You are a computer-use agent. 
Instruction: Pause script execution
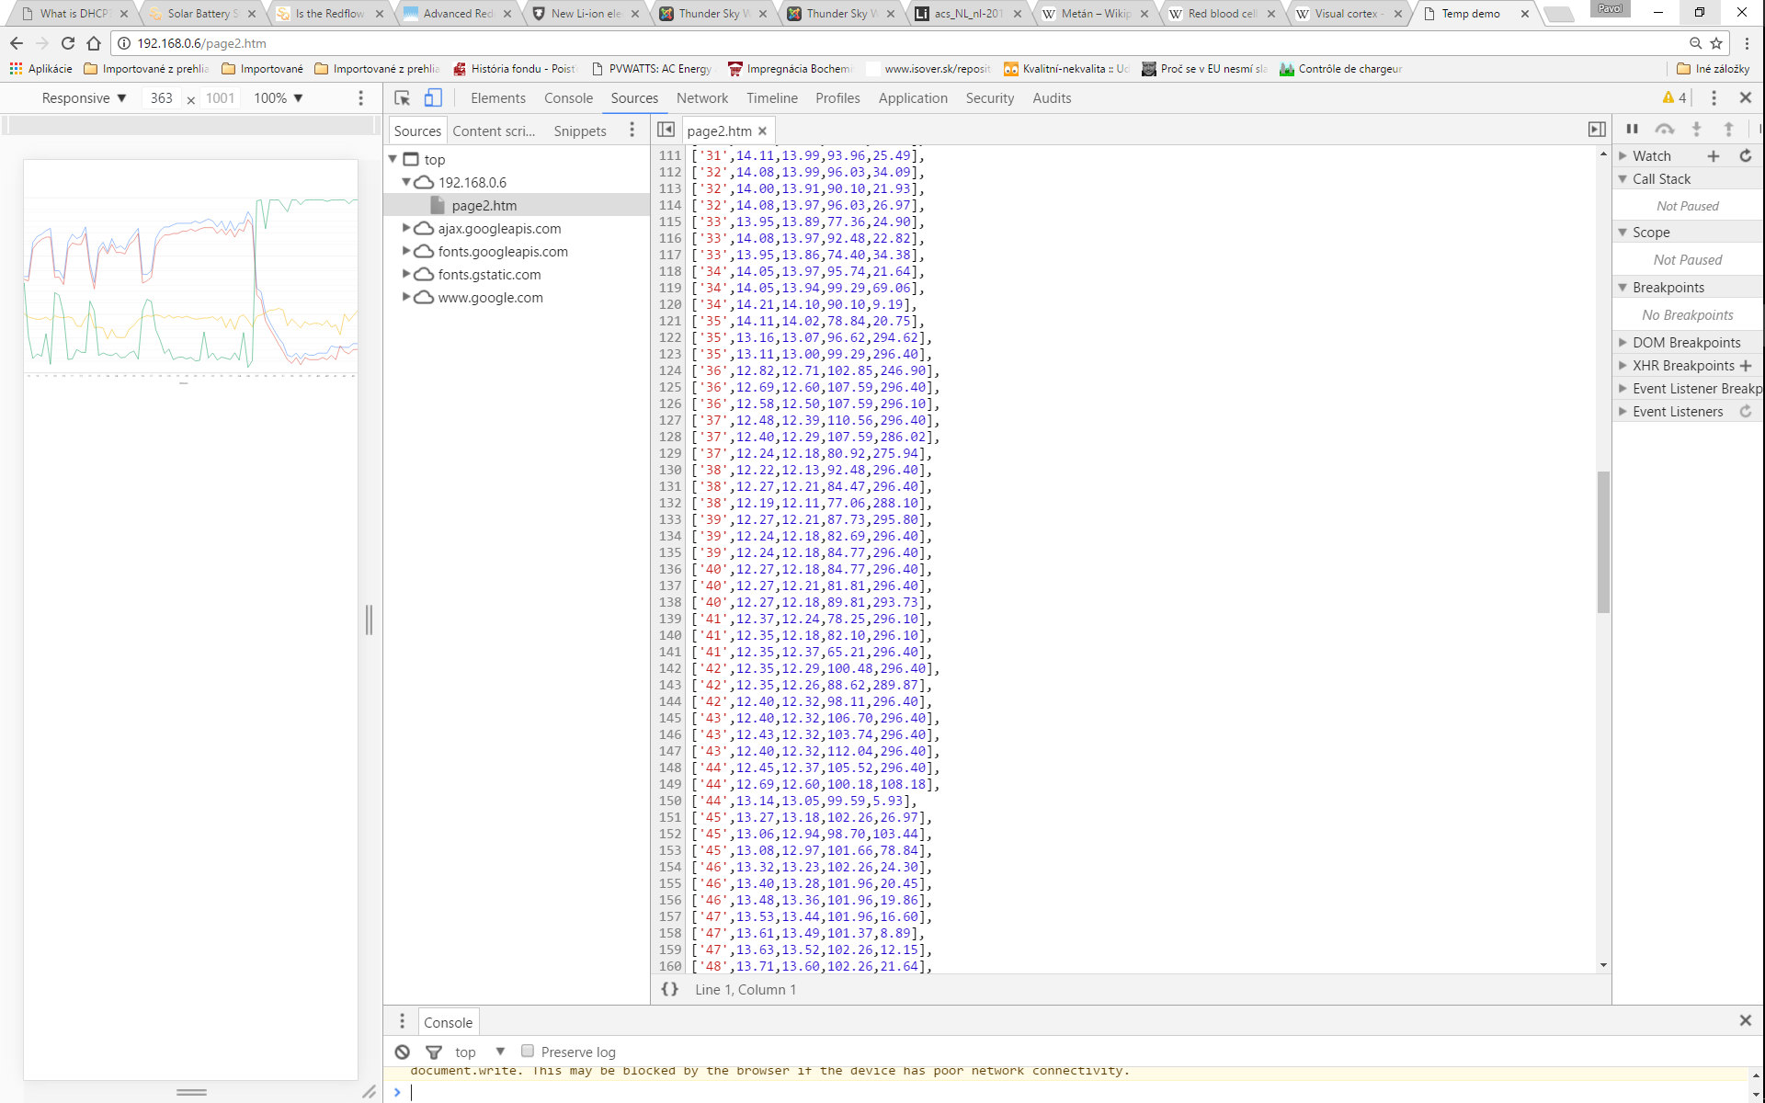click(x=1632, y=130)
